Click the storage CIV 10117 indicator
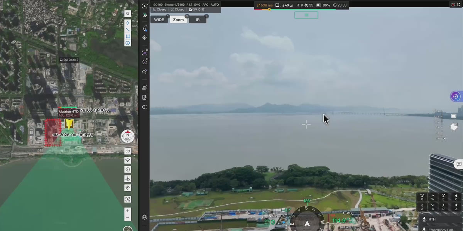The width and height of the screenshot is (463, 231). 197,10
